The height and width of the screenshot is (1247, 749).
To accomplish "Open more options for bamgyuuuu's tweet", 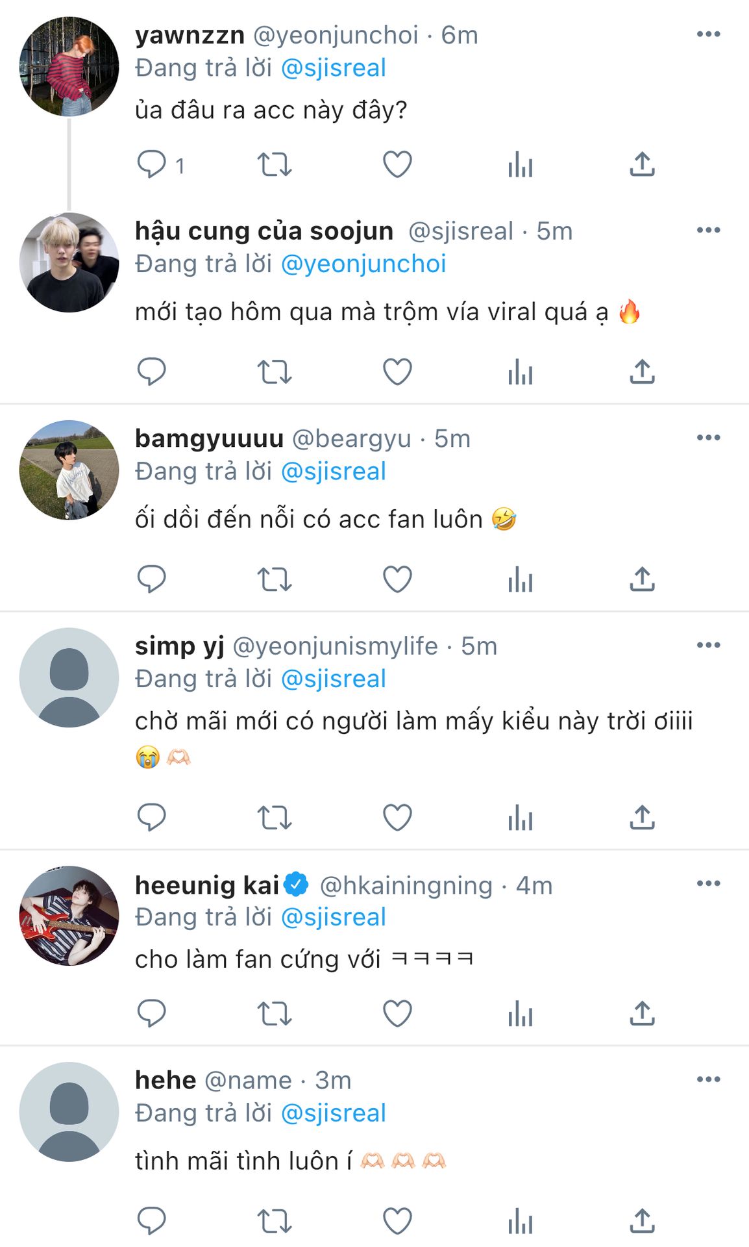I will click(708, 438).
